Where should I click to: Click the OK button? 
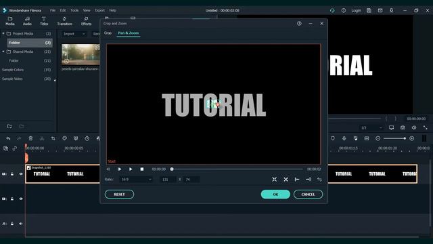[x=275, y=195]
